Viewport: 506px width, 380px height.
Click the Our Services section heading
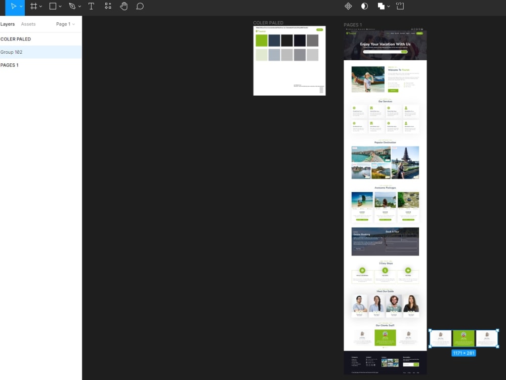385,101
